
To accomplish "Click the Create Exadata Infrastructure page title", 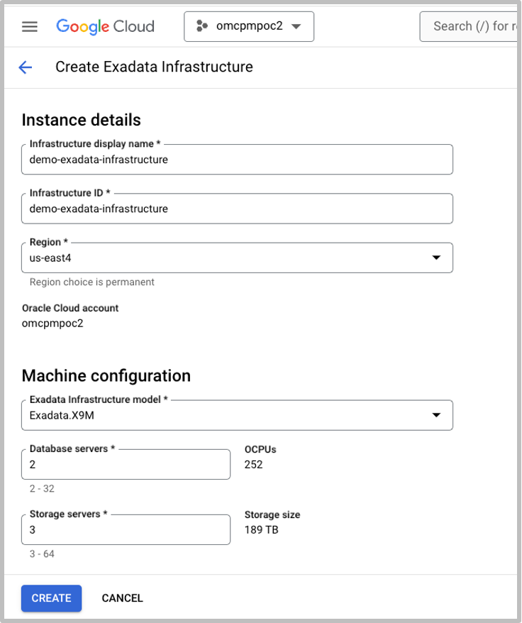I will pos(153,67).
